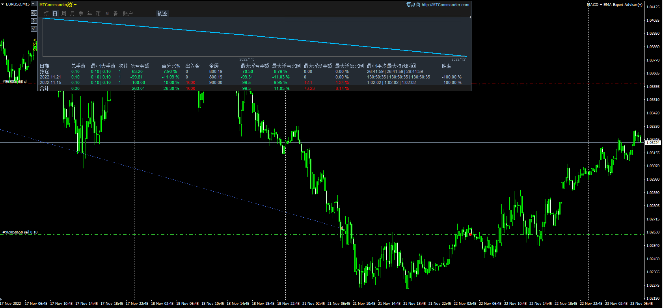Open the http://MTCommander.com link
The height and width of the screenshot is (308, 663).
click(x=445, y=5)
